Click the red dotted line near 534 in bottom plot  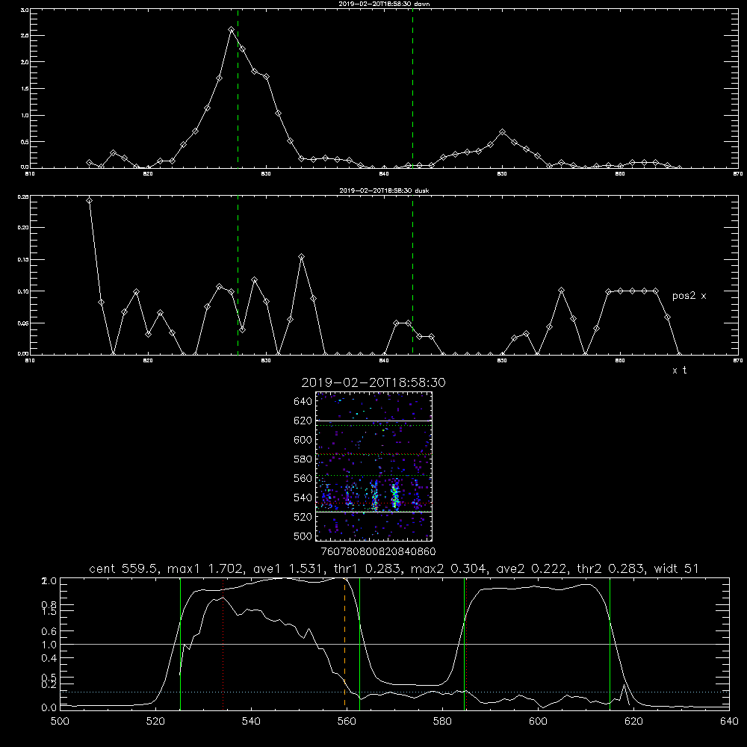tap(223, 644)
